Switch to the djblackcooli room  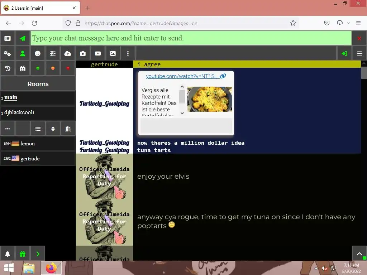tap(38, 112)
